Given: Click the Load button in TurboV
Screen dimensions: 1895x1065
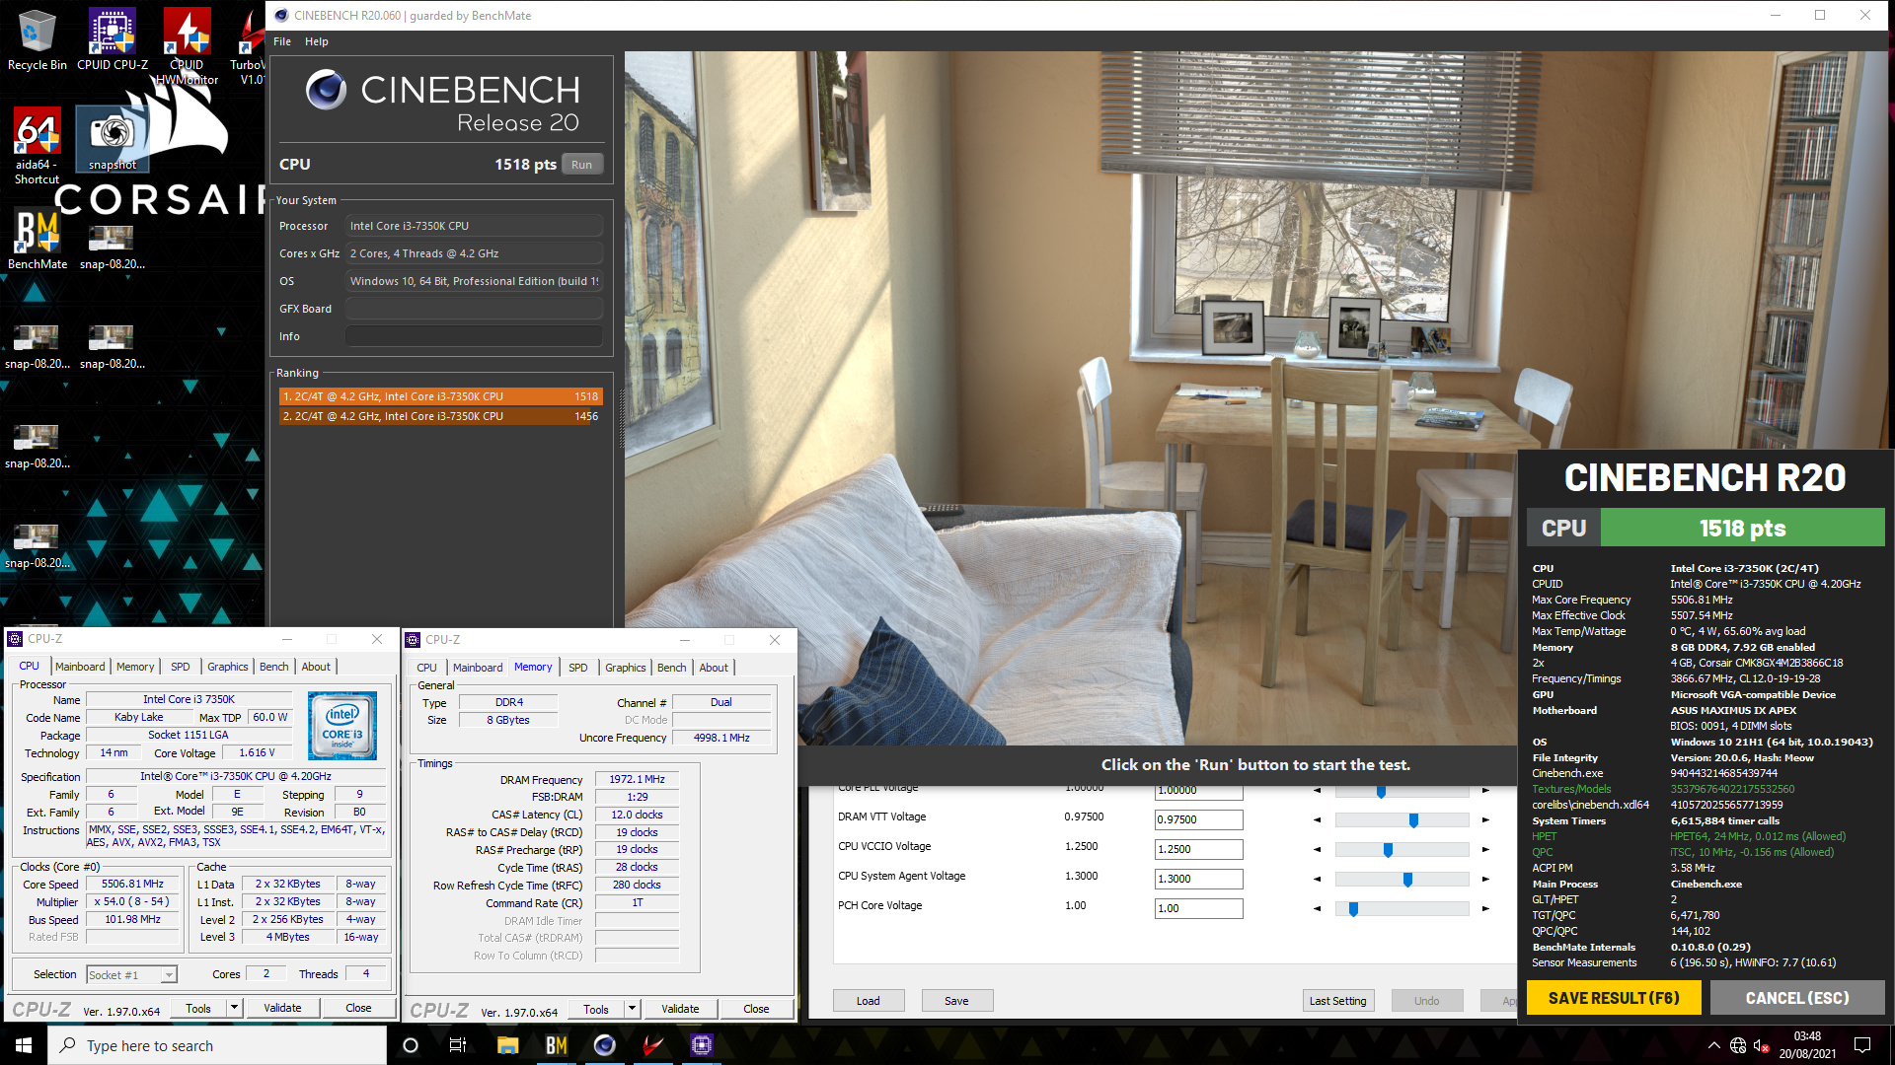Looking at the screenshot, I should [x=869, y=1001].
